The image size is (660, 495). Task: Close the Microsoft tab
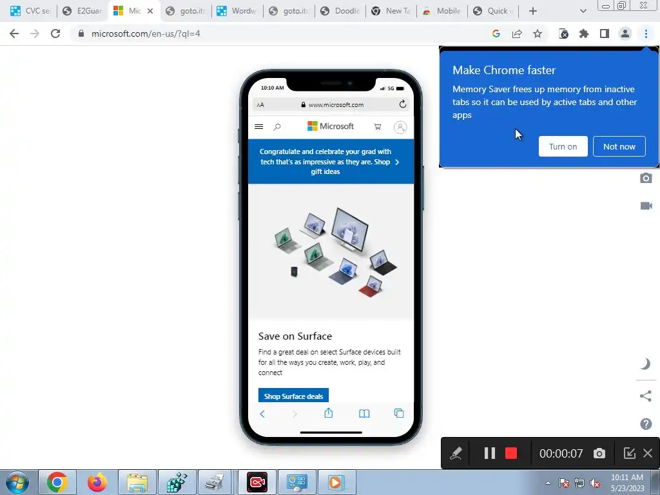(150, 11)
